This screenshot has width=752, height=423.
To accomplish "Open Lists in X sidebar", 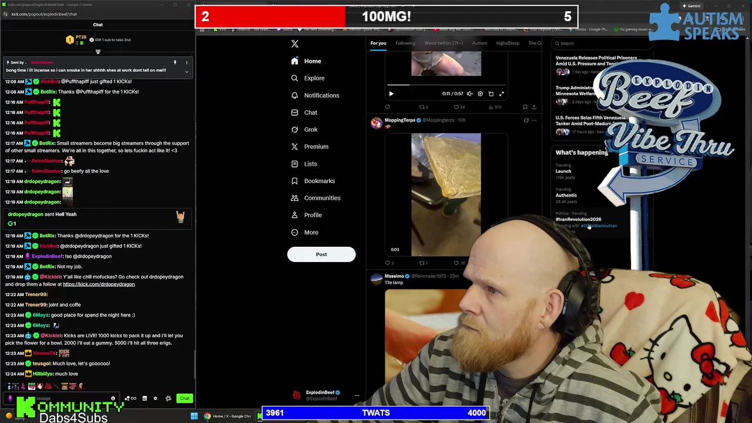I will click(304, 164).
